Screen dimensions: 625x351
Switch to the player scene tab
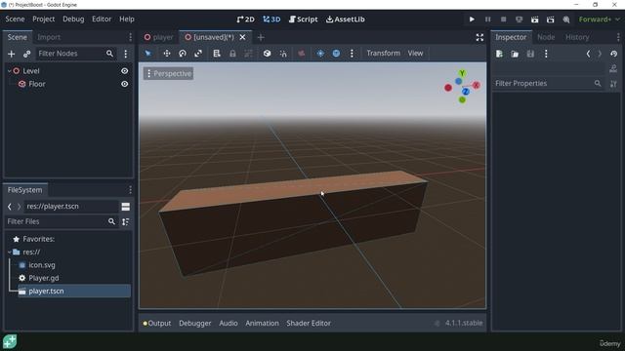click(x=158, y=37)
